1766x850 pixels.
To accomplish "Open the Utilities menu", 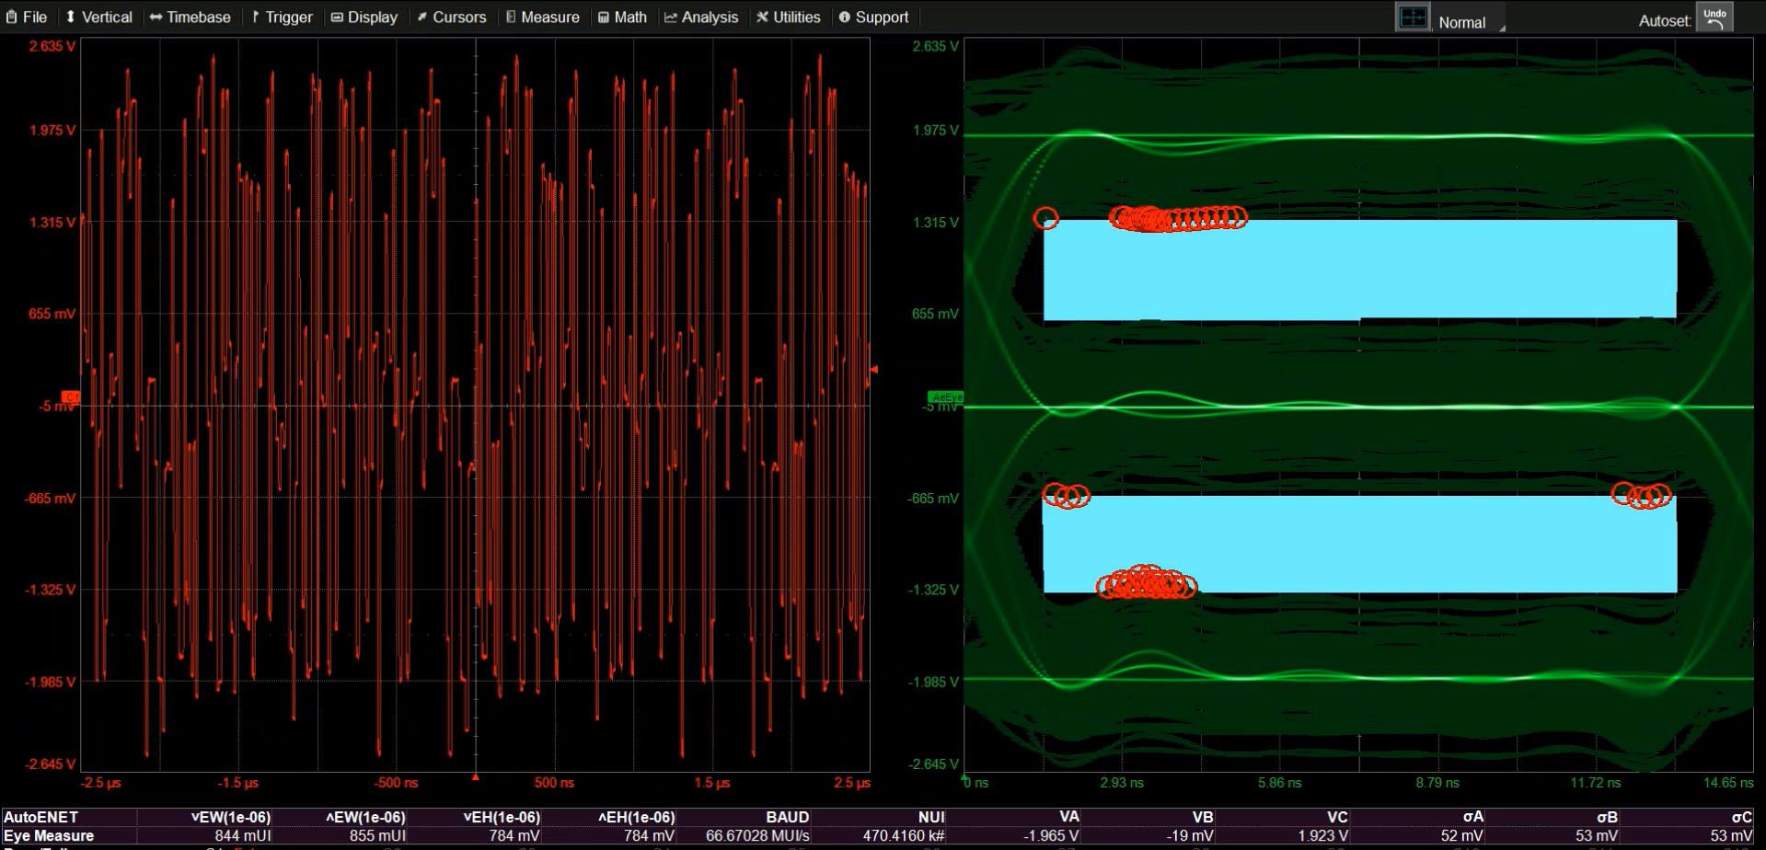I will (x=788, y=17).
